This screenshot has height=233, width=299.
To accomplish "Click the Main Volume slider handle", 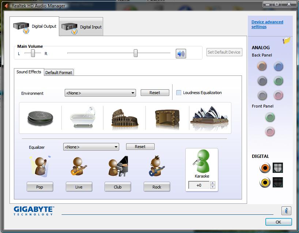I will (x=136, y=53).
